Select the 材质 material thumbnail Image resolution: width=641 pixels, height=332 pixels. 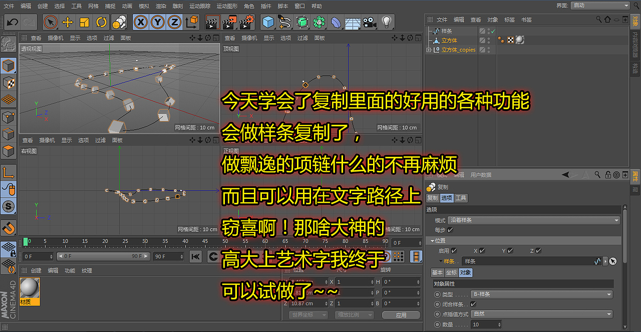click(30, 291)
